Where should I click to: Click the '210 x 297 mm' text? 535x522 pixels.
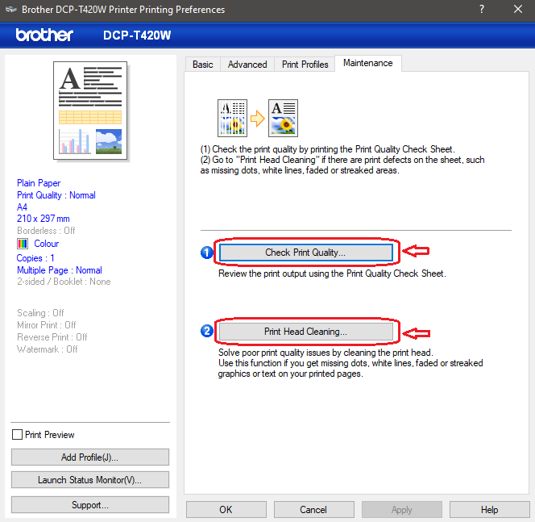click(x=44, y=219)
